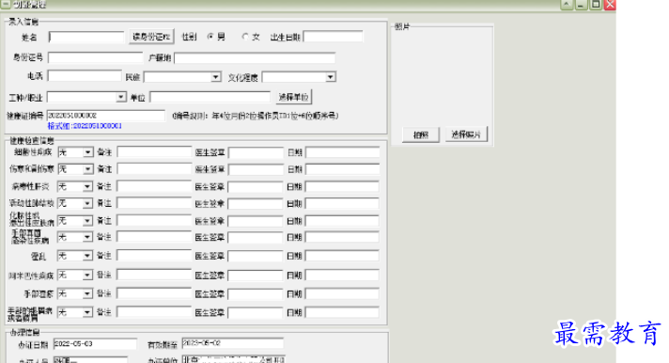Focus the 日期 field for 阿米巴性痢疾

click(342, 276)
